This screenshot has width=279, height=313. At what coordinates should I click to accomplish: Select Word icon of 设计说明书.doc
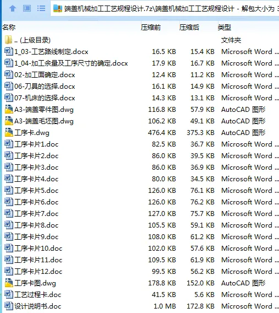9,306
